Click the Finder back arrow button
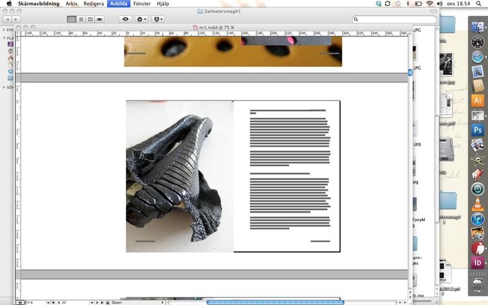488x305 pixels. tap(7, 20)
